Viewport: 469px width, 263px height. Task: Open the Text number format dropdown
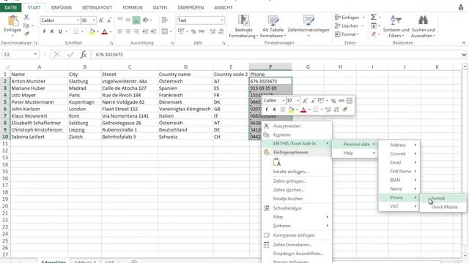pyautogui.click(x=222, y=20)
